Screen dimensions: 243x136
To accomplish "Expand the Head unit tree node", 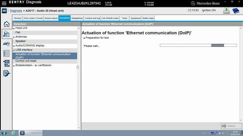I will tap(14, 28).
